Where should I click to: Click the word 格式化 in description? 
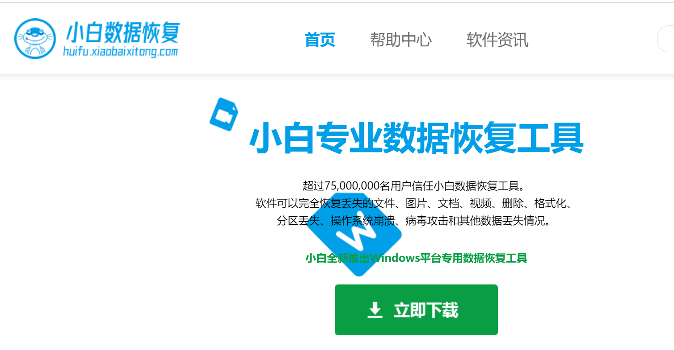550,203
